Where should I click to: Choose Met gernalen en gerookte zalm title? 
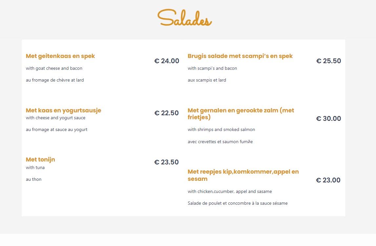coord(241,114)
